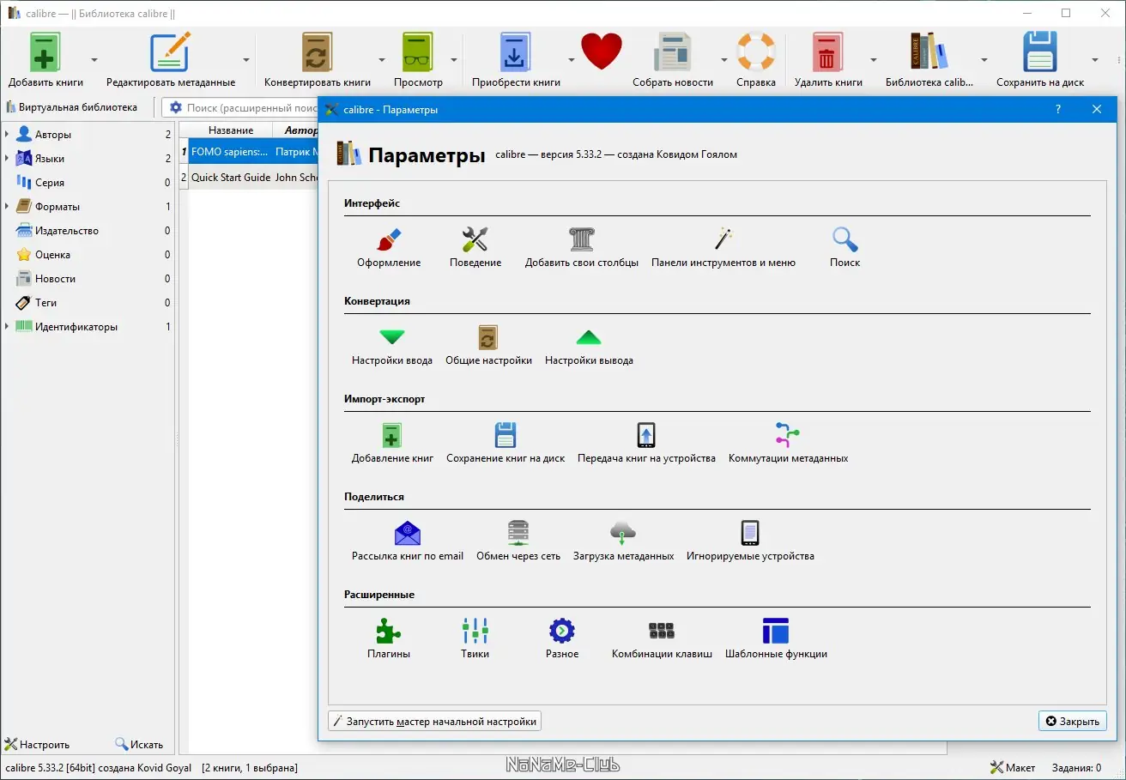
Task: Open the dropdown arrow beside Редактировать метаданные
Action: click(x=246, y=60)
